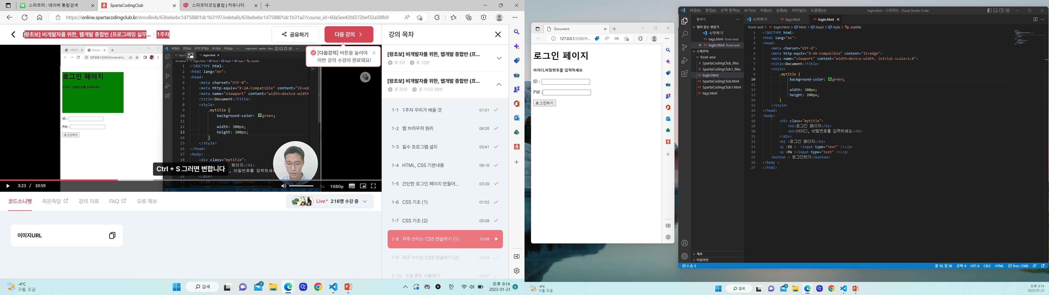
Task: Open the Search view in VS Code activity bar
Action: coord(685,34)
